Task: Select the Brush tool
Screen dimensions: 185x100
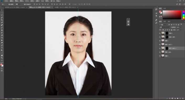Action: (2, 28)
